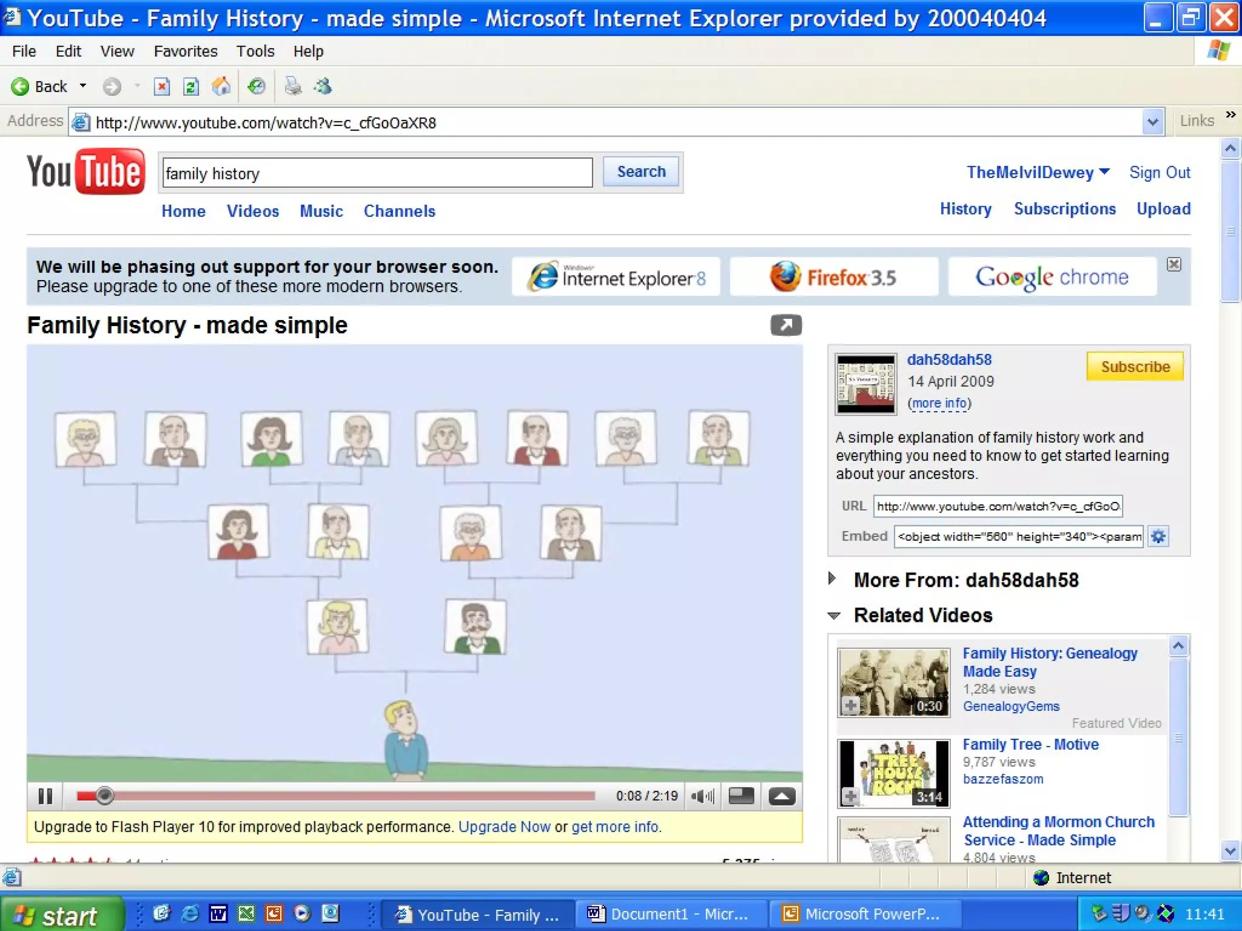Viewport: 1242px width, 931px height.
Task: Pause the video playback
Action: 45,796
